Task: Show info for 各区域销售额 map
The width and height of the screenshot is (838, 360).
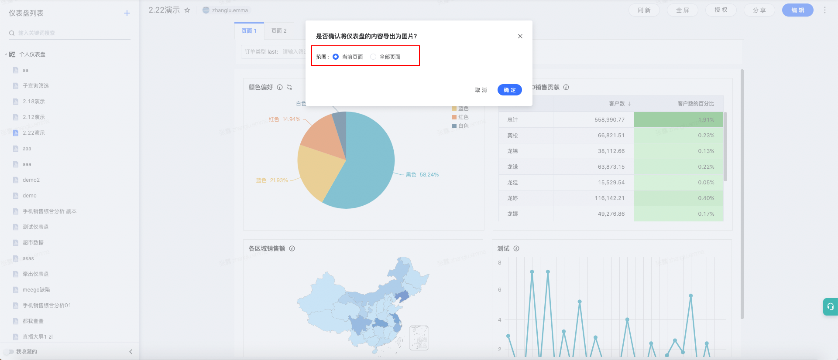Action: pyautogui.click(x=292, y=248)
